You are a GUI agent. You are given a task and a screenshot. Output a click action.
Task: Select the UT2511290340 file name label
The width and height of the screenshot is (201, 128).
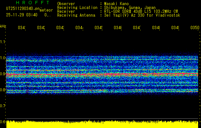(x=21, y=8)
